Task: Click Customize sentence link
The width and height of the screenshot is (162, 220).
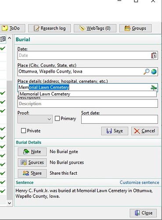Action: [139, 183]
